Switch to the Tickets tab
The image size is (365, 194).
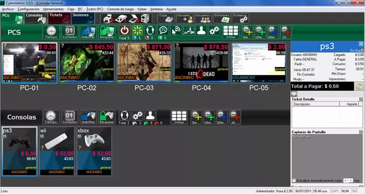[59, 18]
